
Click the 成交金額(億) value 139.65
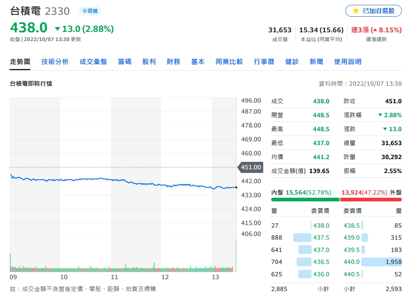pyautogui.click(x=319, y=171)
